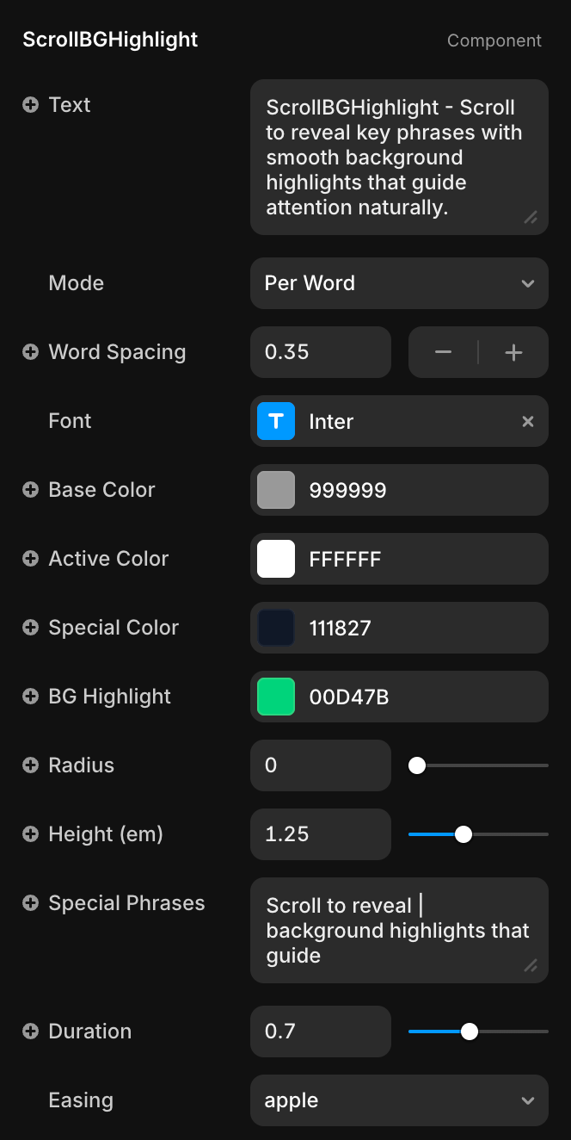Click the plus icon next to Active Color
Screen dimensions: 571x1140
point(30,559)
